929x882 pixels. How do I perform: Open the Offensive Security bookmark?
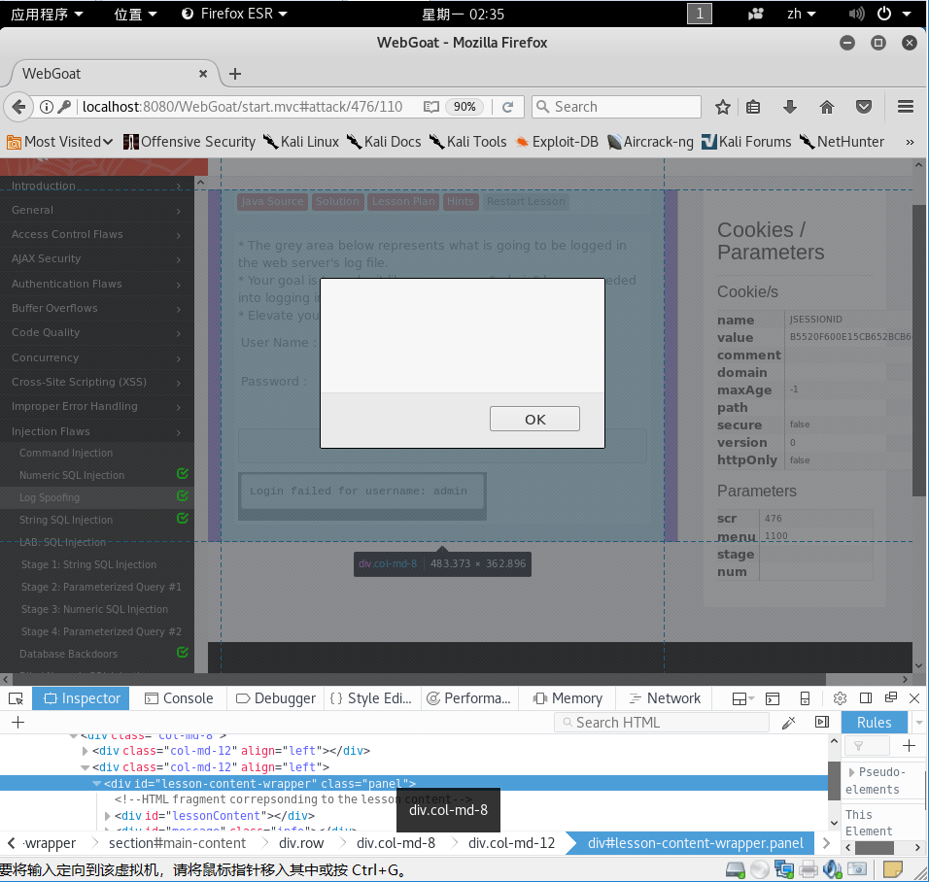pos(189,142)
